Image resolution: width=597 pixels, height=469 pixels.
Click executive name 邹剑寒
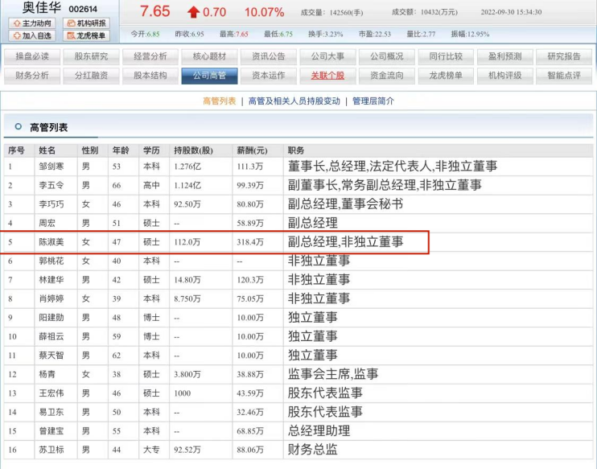(51, 167)
